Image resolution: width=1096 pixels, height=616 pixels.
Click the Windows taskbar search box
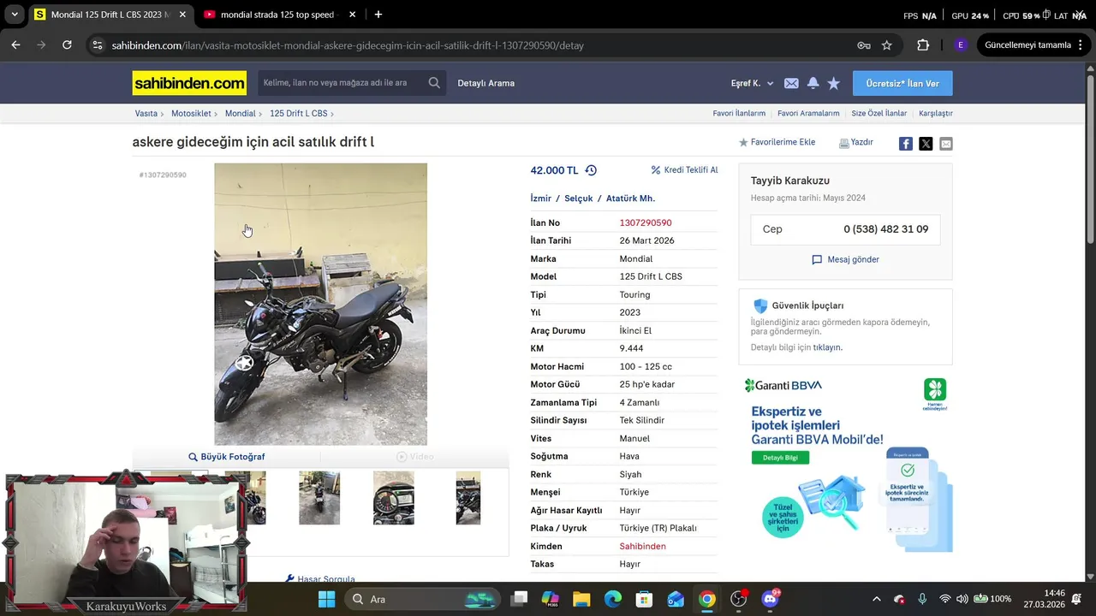[x=423, y=599]
